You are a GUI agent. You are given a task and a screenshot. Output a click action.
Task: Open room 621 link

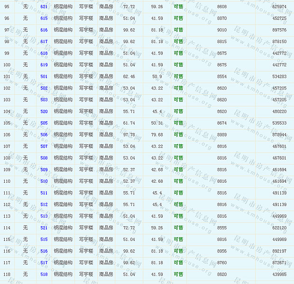(44, 7)
